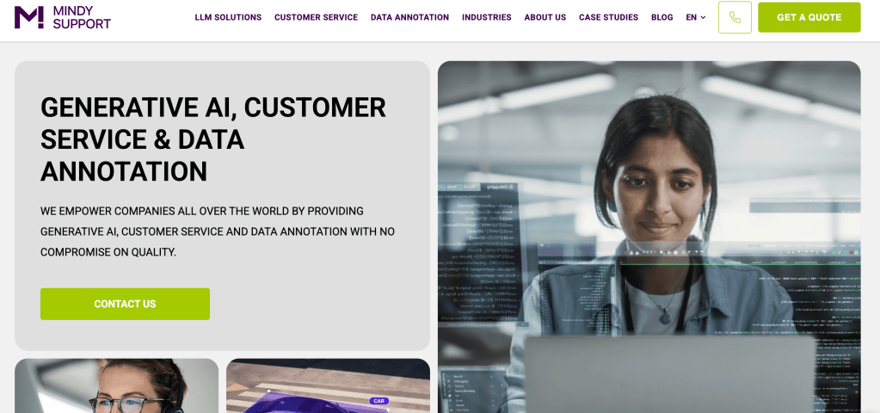The image size is (880, 413).
Task: Click the Mindy Support brand name text
Action: [82, 17]
